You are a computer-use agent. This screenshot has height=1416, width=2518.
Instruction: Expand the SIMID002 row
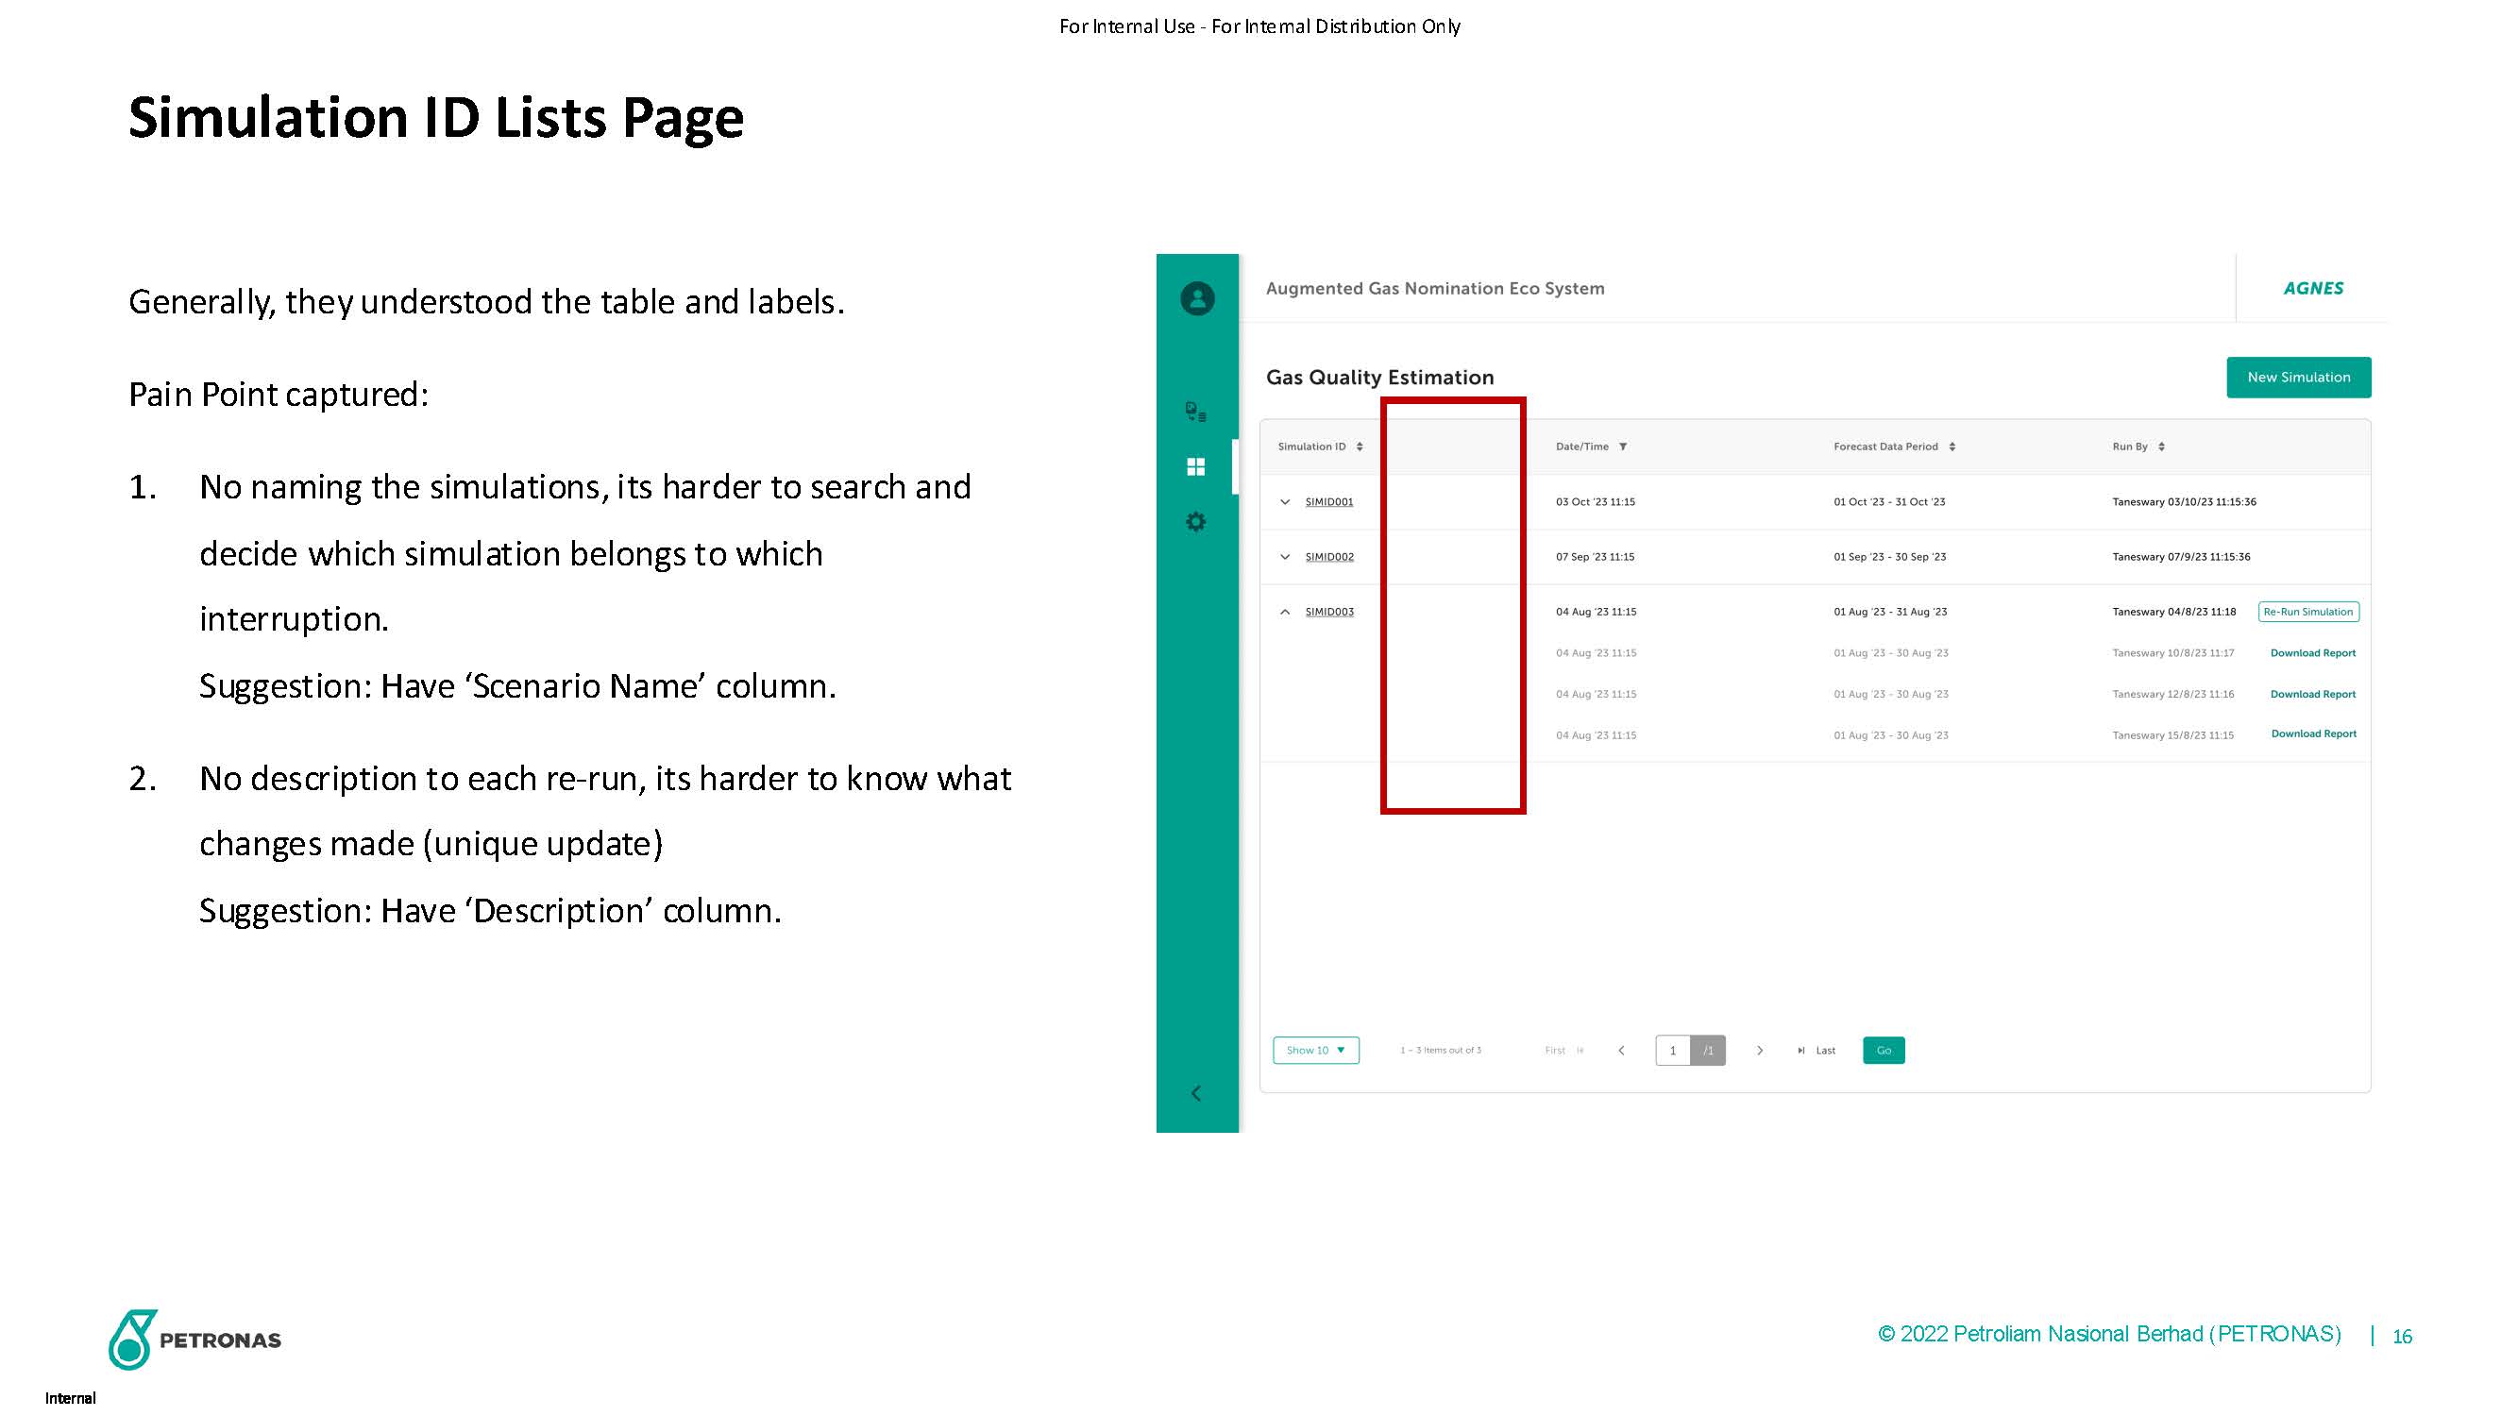coord(1284,557)
